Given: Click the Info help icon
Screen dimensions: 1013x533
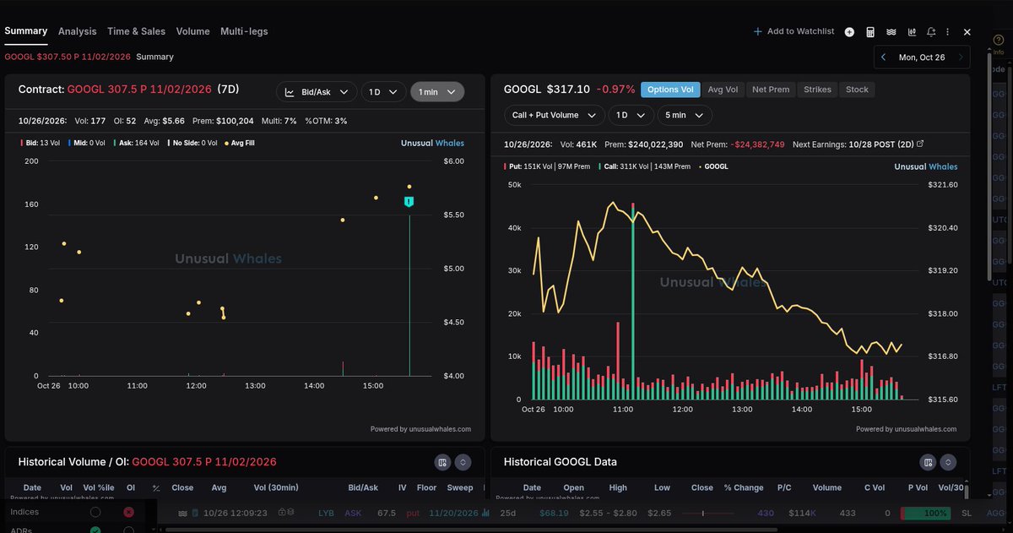Looking at the screenshot, I should 999,40.
